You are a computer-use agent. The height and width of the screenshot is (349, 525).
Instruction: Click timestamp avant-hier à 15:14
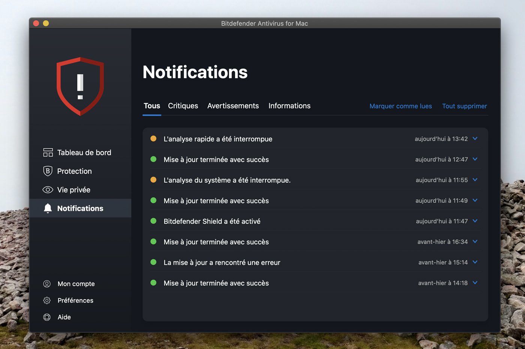coord(443,262)
